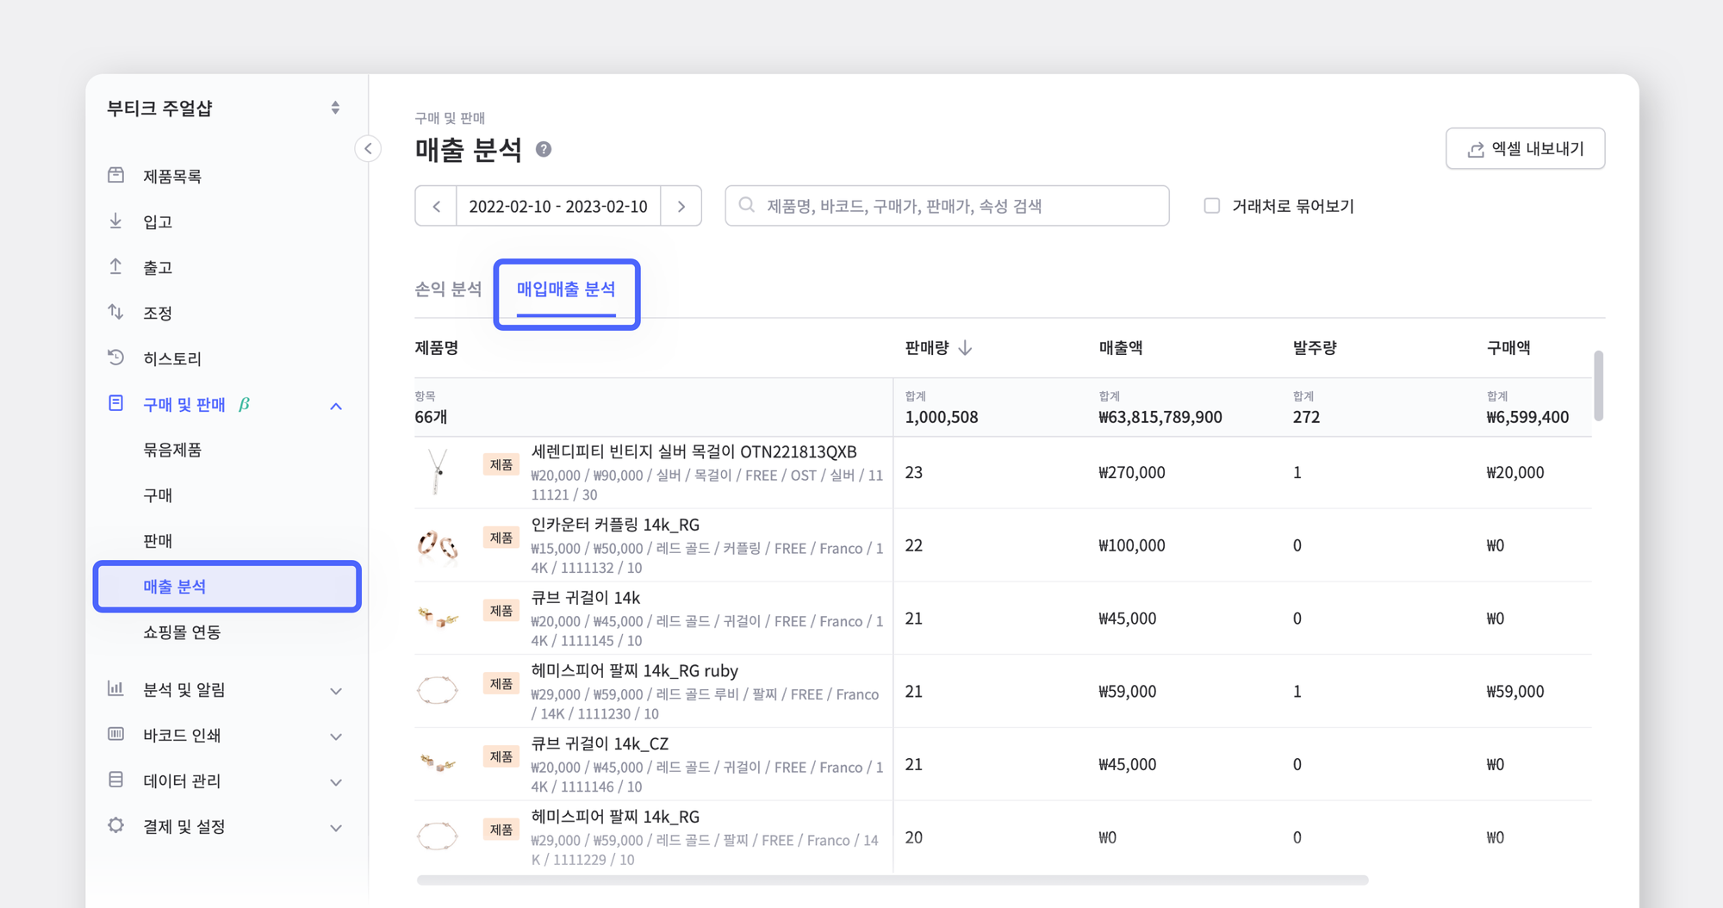Click the help question mark beside 매출 분석

point(543,149)
